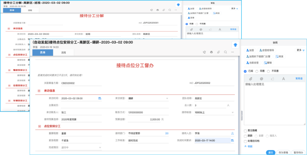Screen dimensions: 307x155
Task: Click the paperclip icon in back window toolbar
Action: (x=164, y=10)
